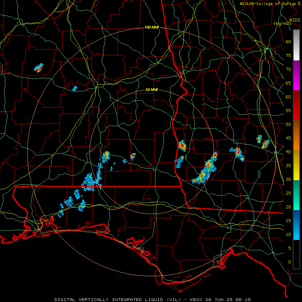Click the NIDS label above the legend
302x302 pixels.
pyautogui.click(x=295, y=20)
